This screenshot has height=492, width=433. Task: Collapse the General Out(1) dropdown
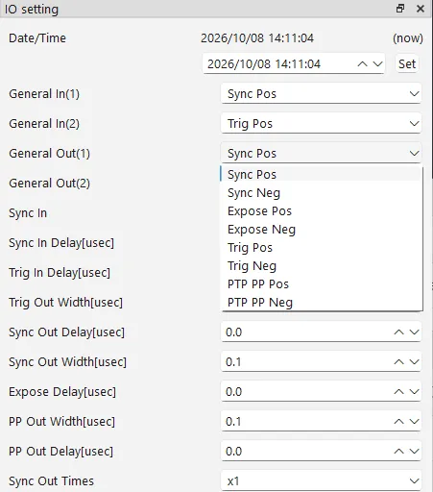321,153
